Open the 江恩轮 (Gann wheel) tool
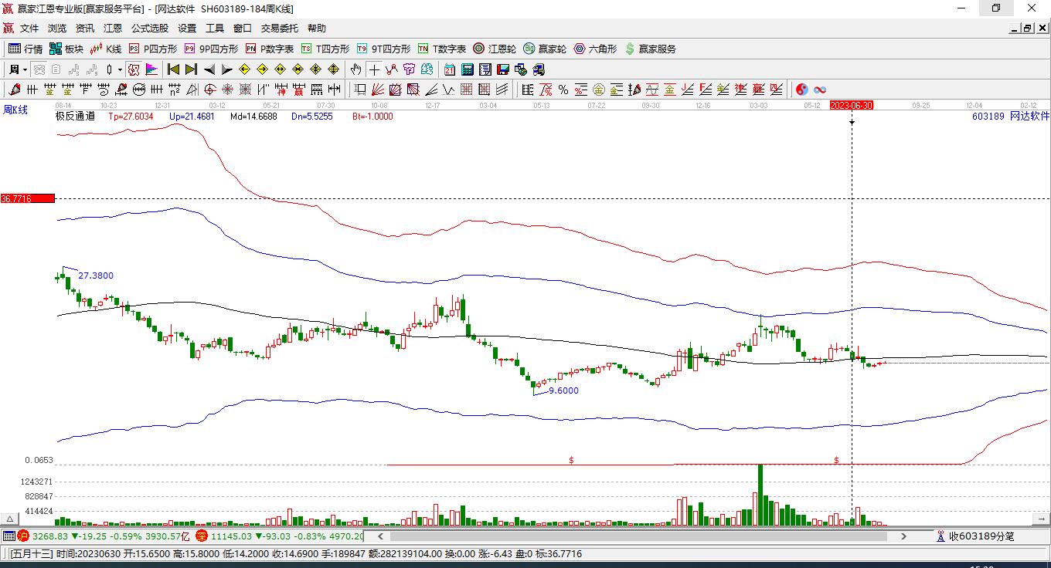 (495, 49)
